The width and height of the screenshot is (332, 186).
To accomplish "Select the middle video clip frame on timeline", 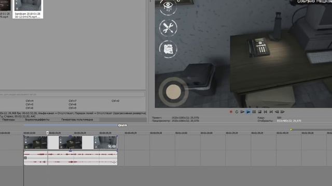I will coord(71,143).
